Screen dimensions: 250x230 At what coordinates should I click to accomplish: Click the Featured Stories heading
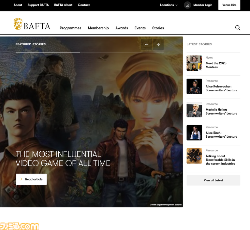(31, 44)
